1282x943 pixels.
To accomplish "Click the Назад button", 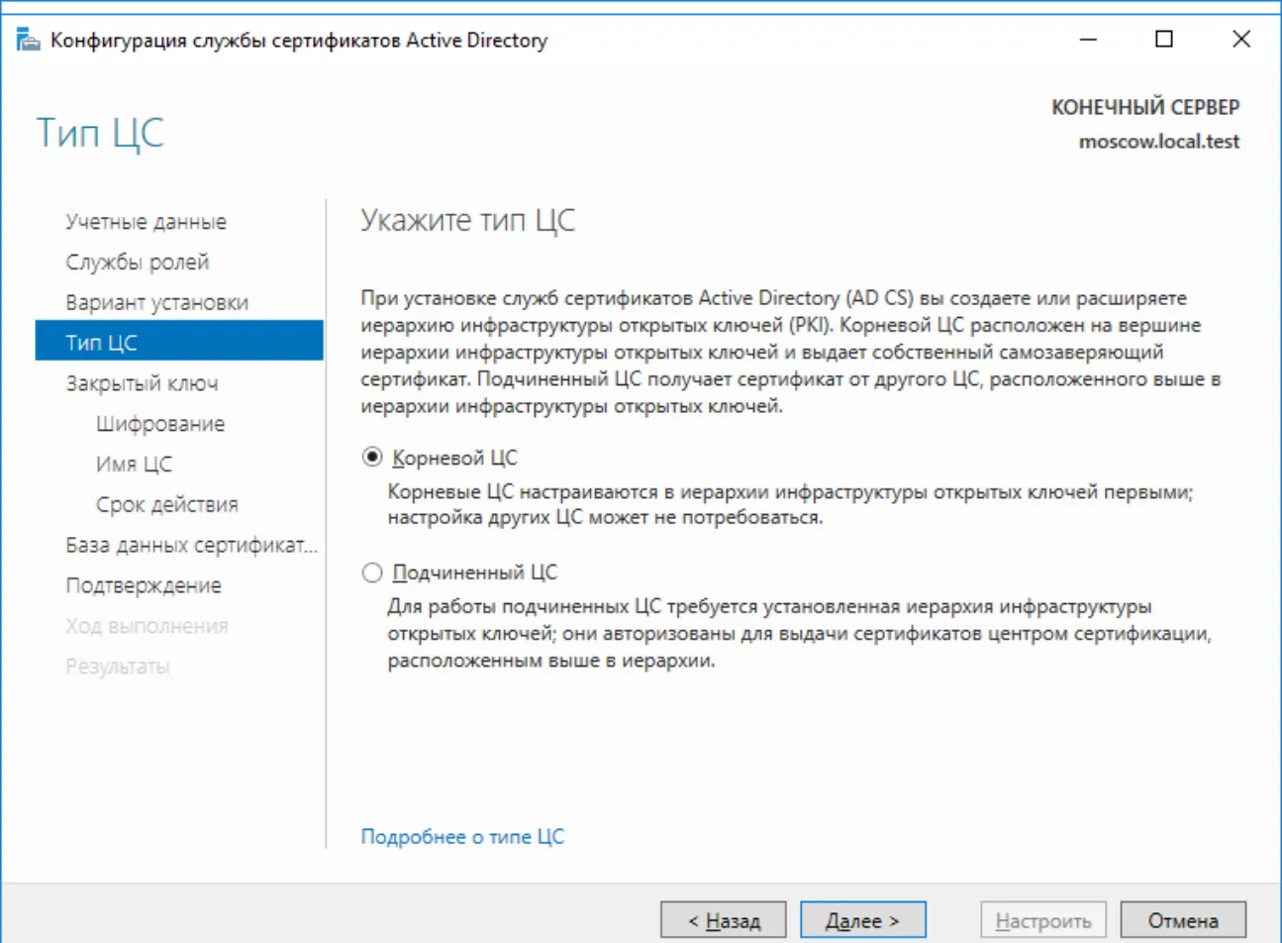I will coord(724,921).
